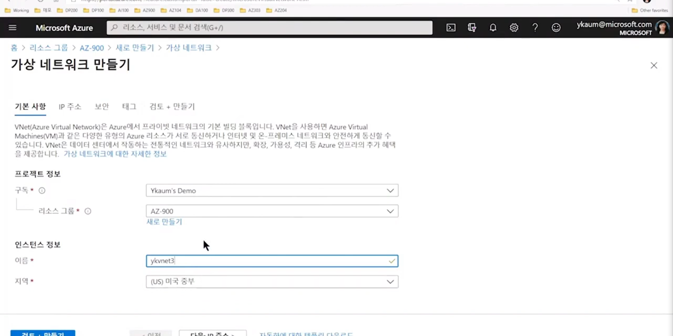Screen dimensions: 673x336
Task: Open the feedback smiley icon
Action: [x=556, y=28]
